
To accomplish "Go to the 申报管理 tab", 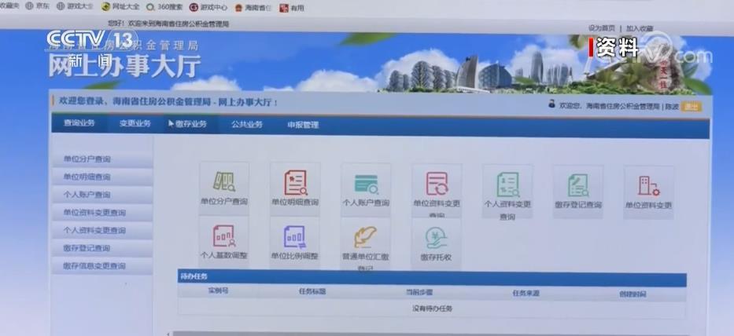I will (x=303, y=124).
